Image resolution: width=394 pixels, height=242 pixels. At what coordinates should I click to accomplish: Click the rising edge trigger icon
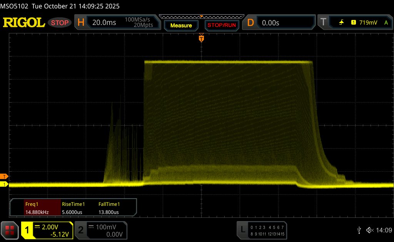pyautogui.click(x=341, y=23)
